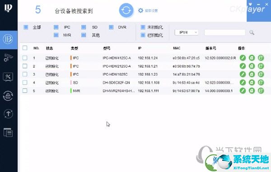271x172 pixels.
Task: Open web browser icon for 192.168.1.111
Action: [261, 91]
